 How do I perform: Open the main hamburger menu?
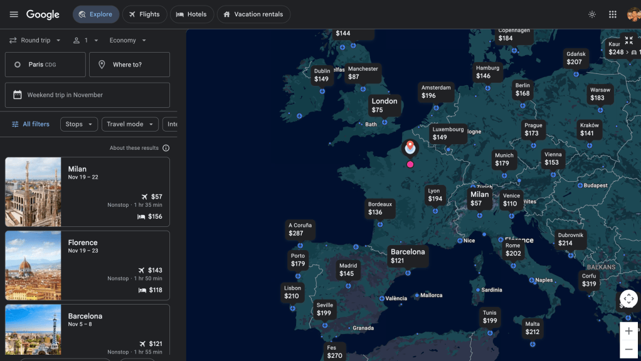(x=14, y=14)
